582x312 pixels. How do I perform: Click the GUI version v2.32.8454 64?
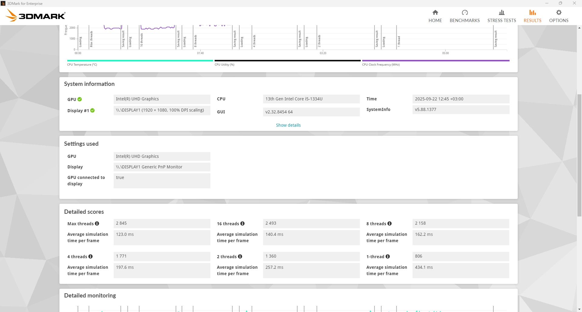point(311,112)
